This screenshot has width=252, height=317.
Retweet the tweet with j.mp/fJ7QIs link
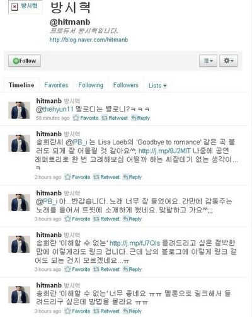(x=106, y=269)
